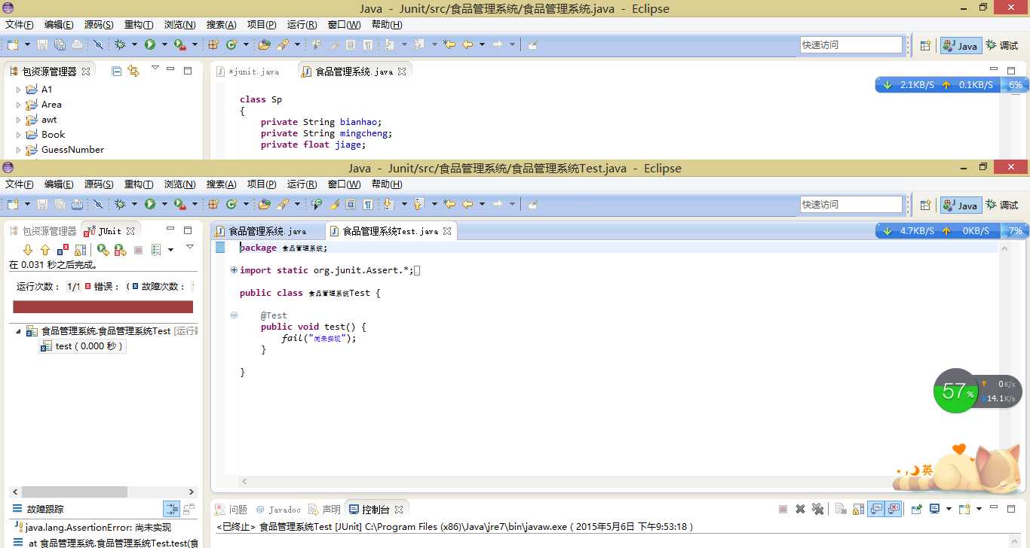Open Javadoc tab in bottom panel

pyautogui.click(x=278, y=510)
